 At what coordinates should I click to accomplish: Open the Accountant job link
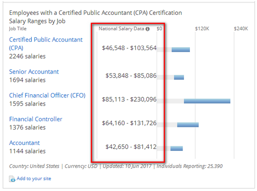(24, 143)
